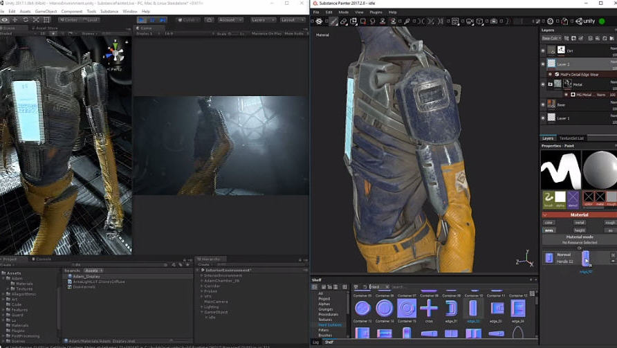Image resolution: width=617 pixels, height=348 pixels.
Task: Toggle the color channel in Material properties
Action: [x=549, y=222]
